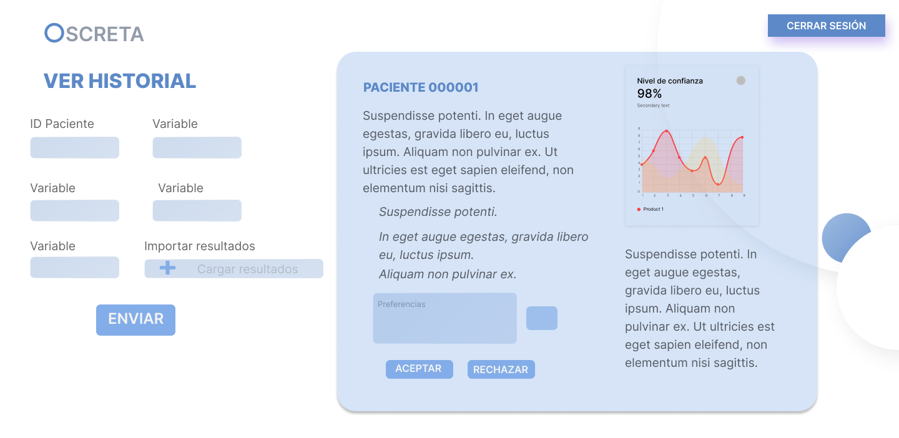
Task: Click the Secondary text label on confidence card
Action: [x=654, y=105]
